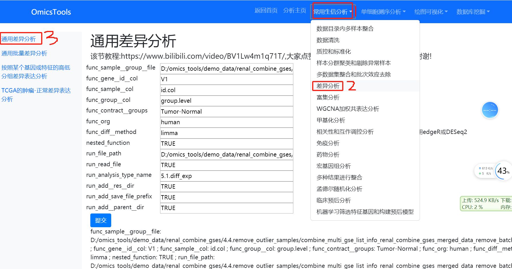The height and width of the screenshot is (269, 512).
Task: Edit run_analysis_type_name field showing 5.1.diff_exp
Action: tap(227, 176)
